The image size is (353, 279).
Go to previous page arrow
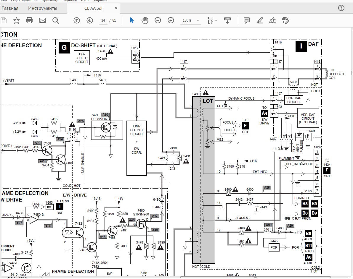coord(77,20)
